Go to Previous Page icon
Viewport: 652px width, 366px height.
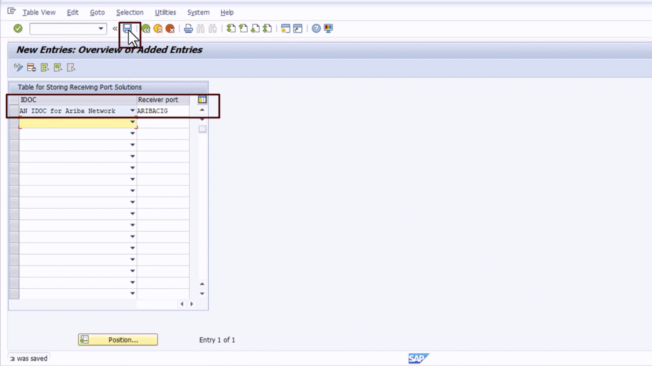click(x=243, y=28)
